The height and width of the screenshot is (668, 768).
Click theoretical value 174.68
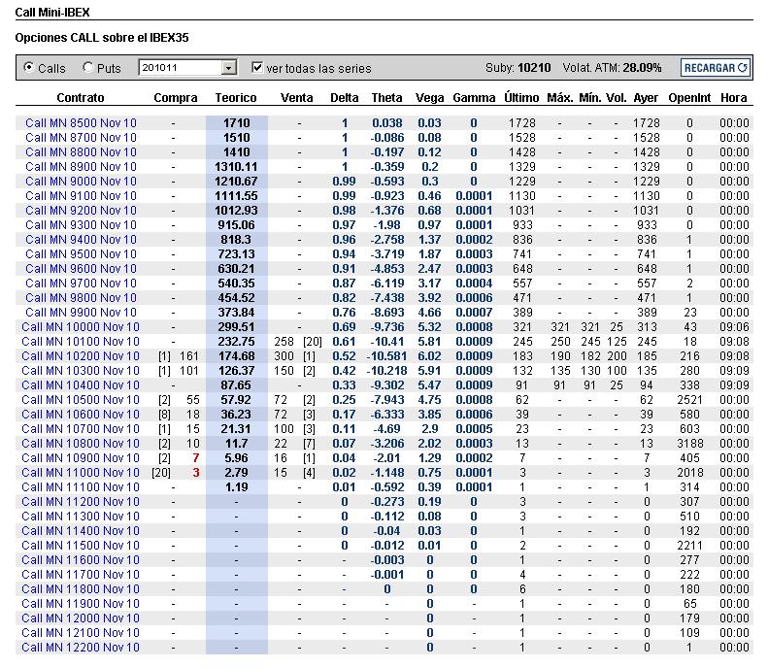tap(236, 356)
